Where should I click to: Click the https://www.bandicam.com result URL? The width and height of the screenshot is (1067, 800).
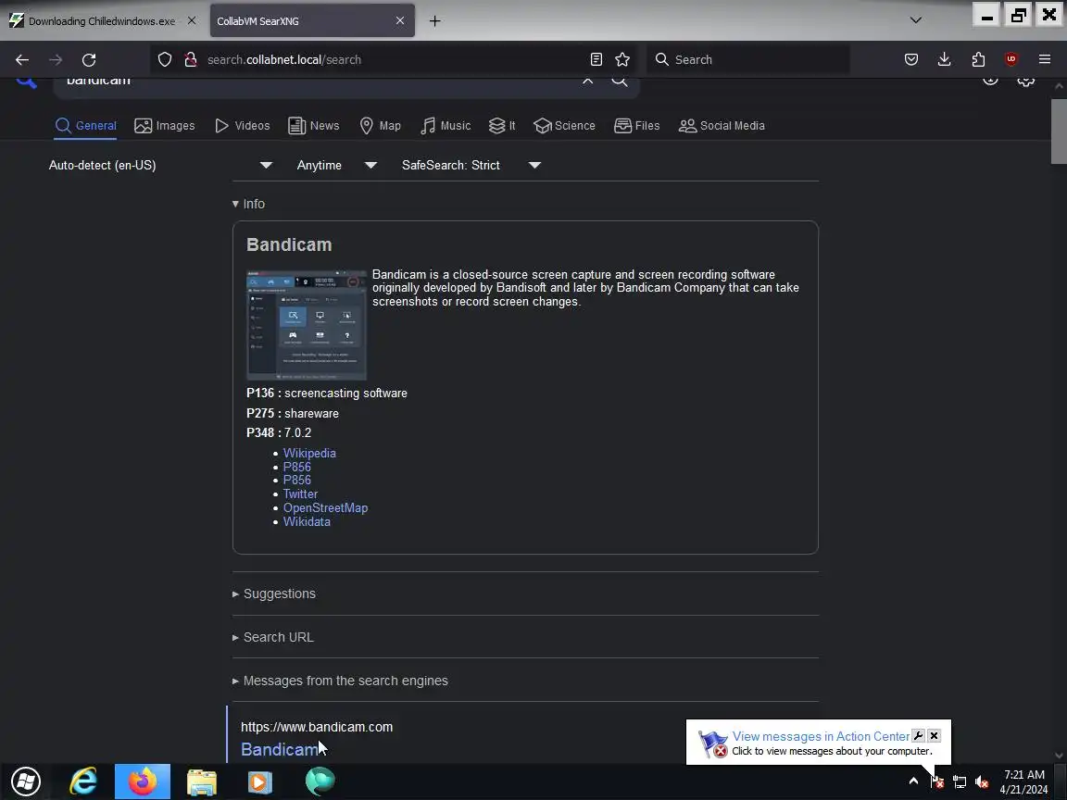point(317,727)
